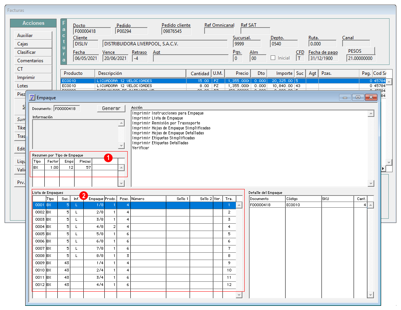Image resolution: width=401 pixels, height=310 pixels.
Task: Click Código header in Detalle del Empaque
Action: [303, 199]
